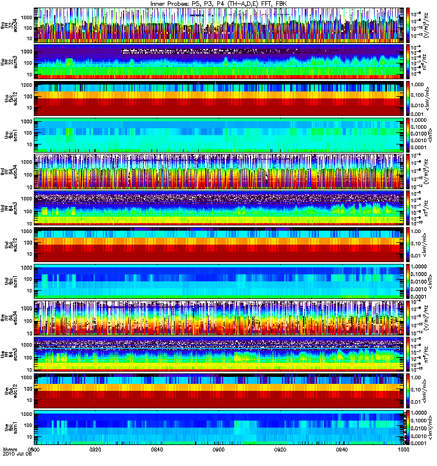Click the 'tha fff 32 edc34' y-axis label
This screenshot has width=437, height=466.
coord(9,25)
